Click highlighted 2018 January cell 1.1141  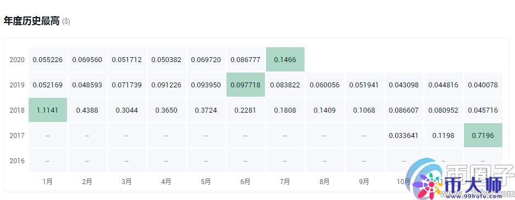[48, 110]
